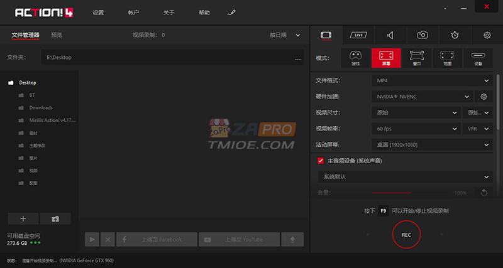
Task: Click the F9 hotkey button
Action: pos(383,211)
